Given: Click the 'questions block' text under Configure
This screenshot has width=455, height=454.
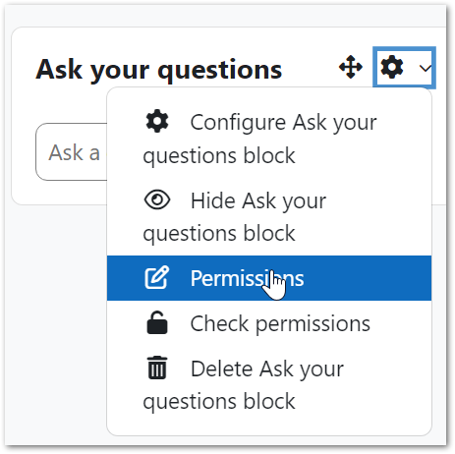Looking at the screenshot, I should click(219, 155).
